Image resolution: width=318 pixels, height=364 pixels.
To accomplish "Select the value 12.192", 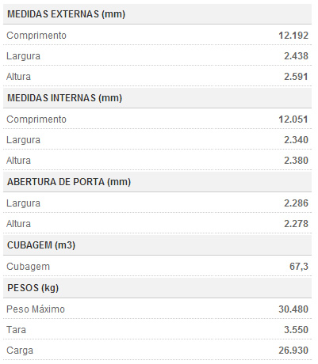I will tap(293, 36).
